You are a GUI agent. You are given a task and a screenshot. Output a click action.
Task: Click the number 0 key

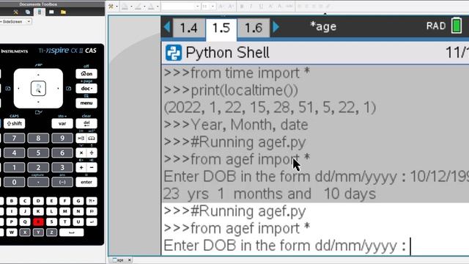14,182
